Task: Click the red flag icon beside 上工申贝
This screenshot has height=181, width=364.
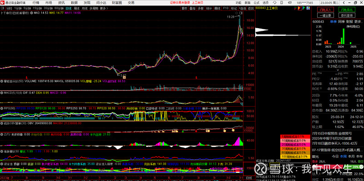Action: (x=300, y=8)
